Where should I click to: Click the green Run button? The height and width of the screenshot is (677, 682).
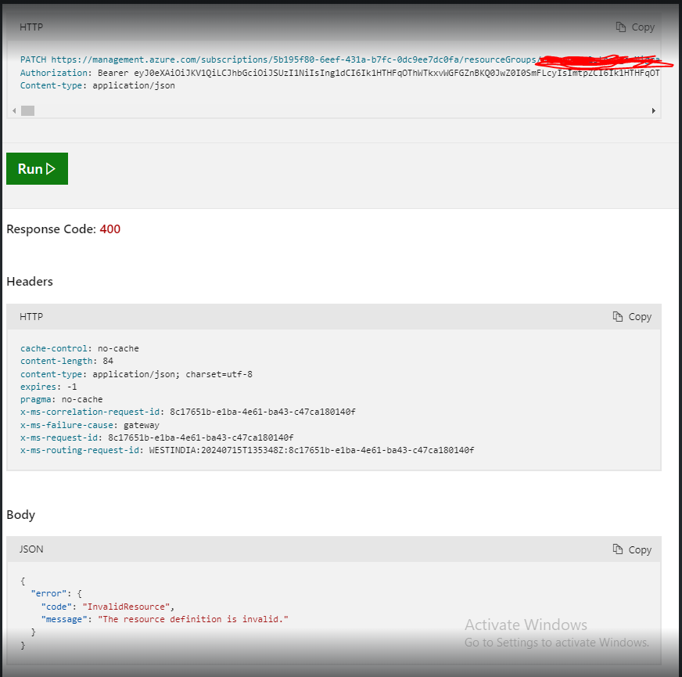[x=37, y=168]
